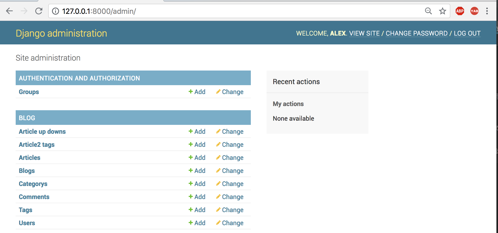The height and width of the screenshot is (233, 498).
Task: Add a new Group
Action: [197, 92]
